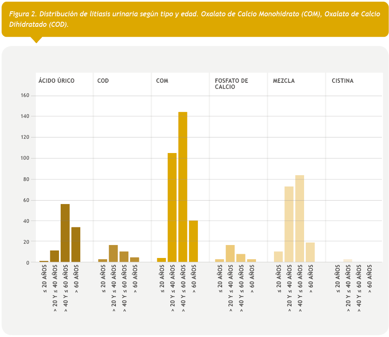
Task: Click the small CISTINA bar
Action: tap(348, 260)
